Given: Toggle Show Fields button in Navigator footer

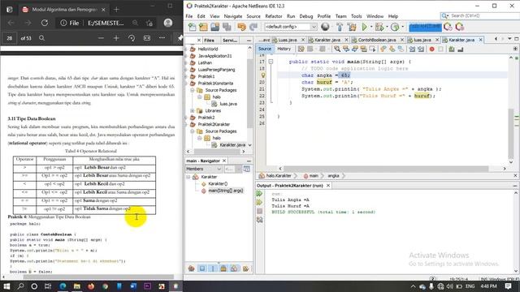Looking at the screenshot, I should 202,268.
